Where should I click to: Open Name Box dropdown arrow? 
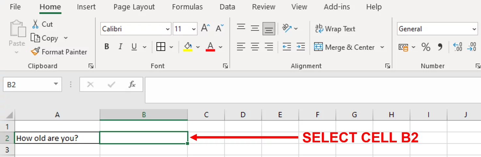pyautogui.click(x=56, y=85)
